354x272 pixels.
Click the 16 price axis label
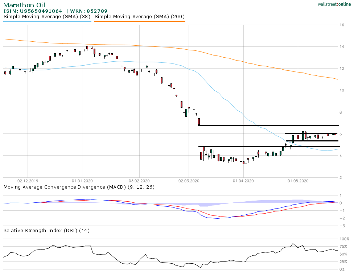pos(342,25)
